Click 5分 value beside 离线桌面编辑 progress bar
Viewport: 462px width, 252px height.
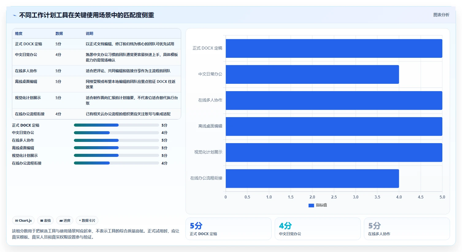[x=164, y=148]
